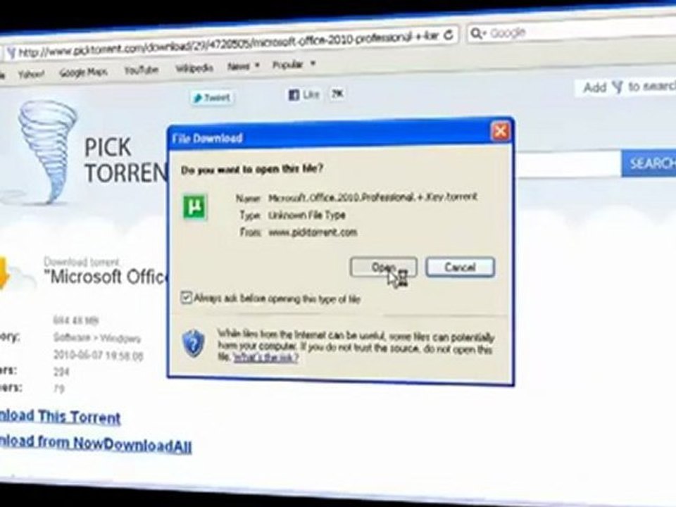This screenshot has width=676, height=507.
Task: Click the site search input field
Action: point(568,164)
